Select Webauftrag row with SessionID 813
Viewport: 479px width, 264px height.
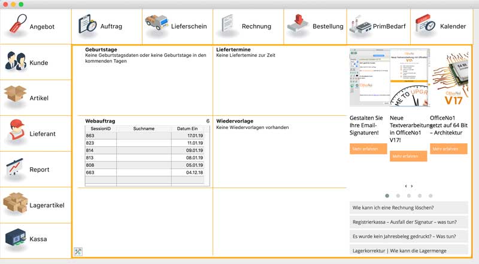pos(144,158)
